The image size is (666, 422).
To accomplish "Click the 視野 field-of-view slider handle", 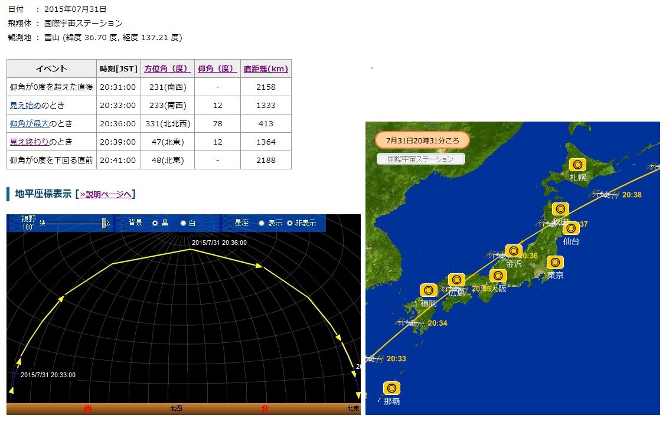I will click(x=104, y=223).
